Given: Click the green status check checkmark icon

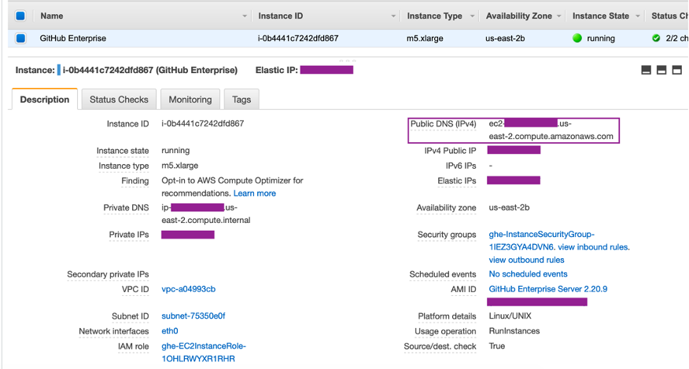Looking at the screenshot, I should coord(656,38).
